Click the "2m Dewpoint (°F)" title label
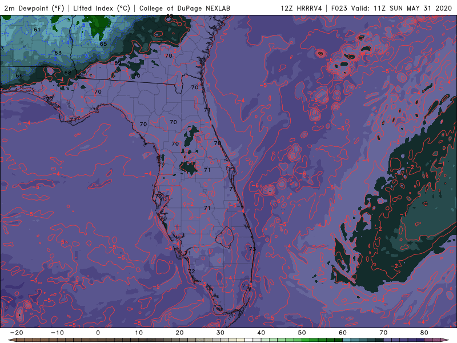Image resolution: width=457 pixels, height=343 pixels. tap(34, 8)
